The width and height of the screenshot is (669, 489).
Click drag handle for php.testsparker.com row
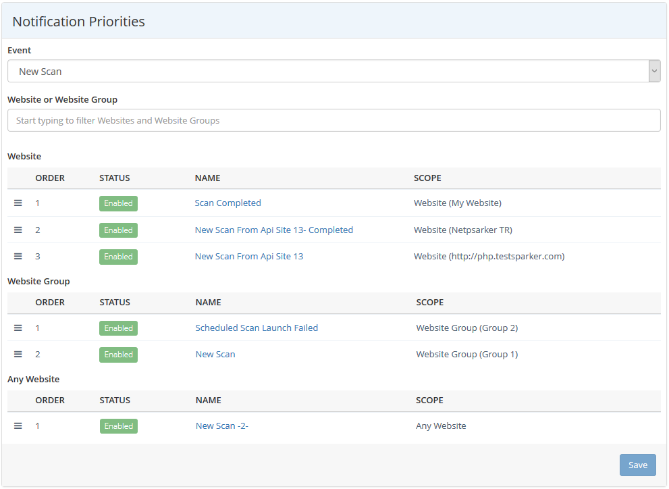(x=18, y=257)
